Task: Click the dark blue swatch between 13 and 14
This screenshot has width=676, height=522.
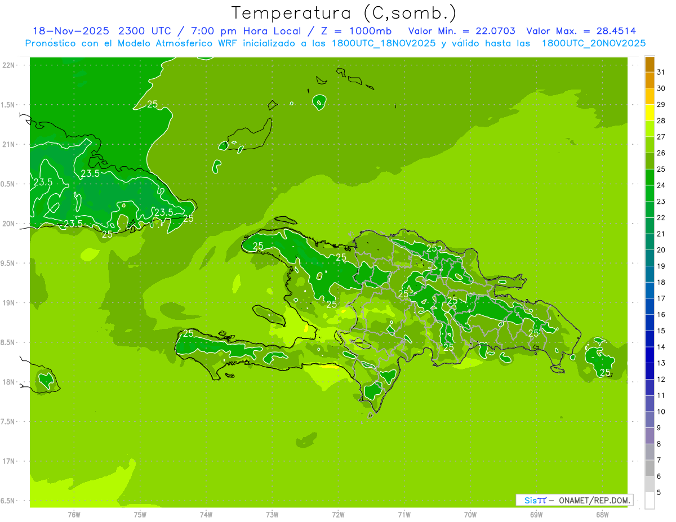Action: (x=650, y=355)
